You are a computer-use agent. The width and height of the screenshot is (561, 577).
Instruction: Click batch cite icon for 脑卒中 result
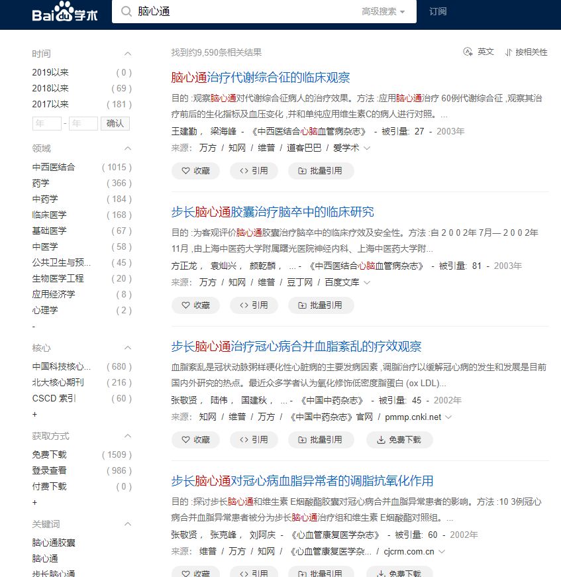(302, 305)
